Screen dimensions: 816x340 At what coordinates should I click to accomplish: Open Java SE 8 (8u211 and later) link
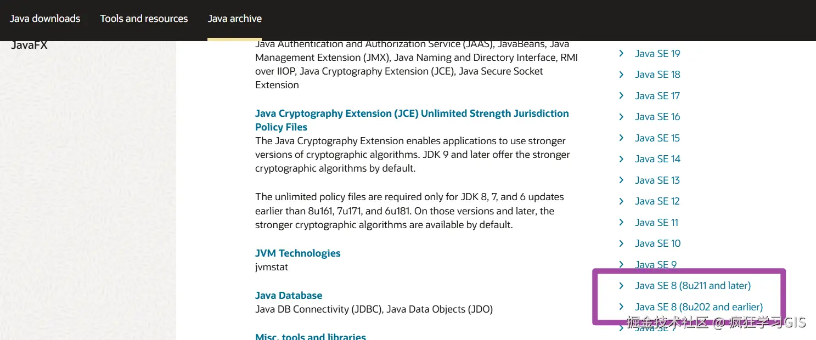coord(693,285)
